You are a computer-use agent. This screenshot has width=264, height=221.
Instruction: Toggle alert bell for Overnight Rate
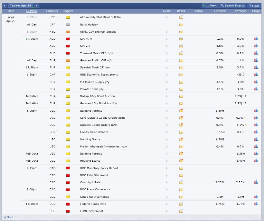(x=166, y=183)
